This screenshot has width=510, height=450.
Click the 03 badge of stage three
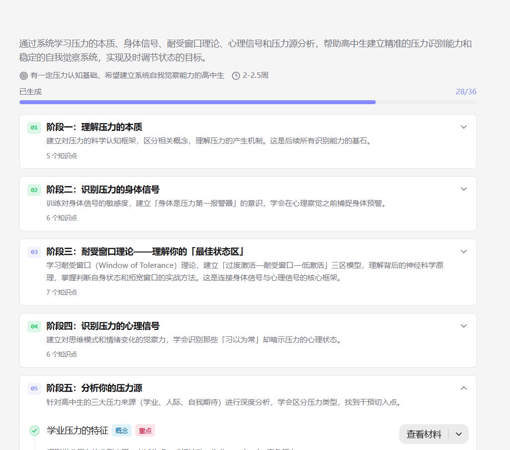[x=34, y=252]
